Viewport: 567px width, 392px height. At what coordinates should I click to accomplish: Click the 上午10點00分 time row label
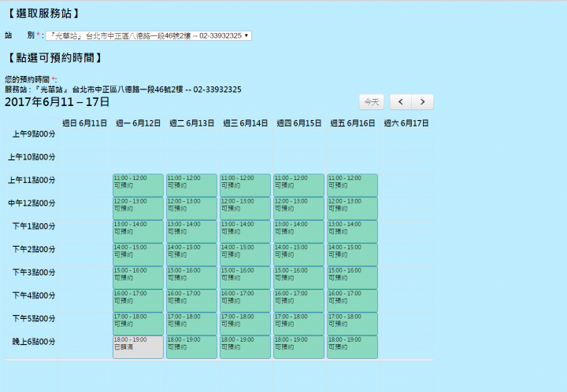tap(31, 157)
